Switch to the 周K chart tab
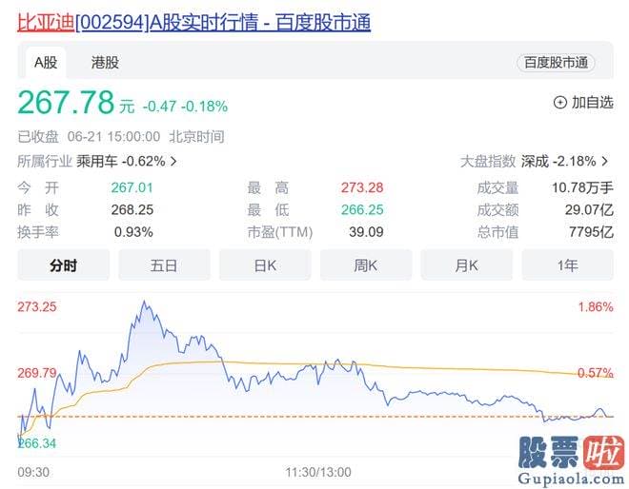 [366, 265]
